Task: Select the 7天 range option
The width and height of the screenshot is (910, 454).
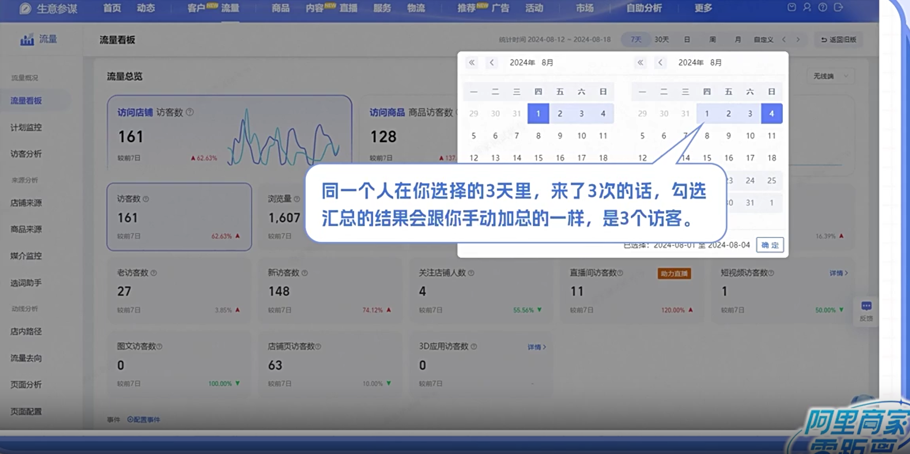Action: point(636,40)
